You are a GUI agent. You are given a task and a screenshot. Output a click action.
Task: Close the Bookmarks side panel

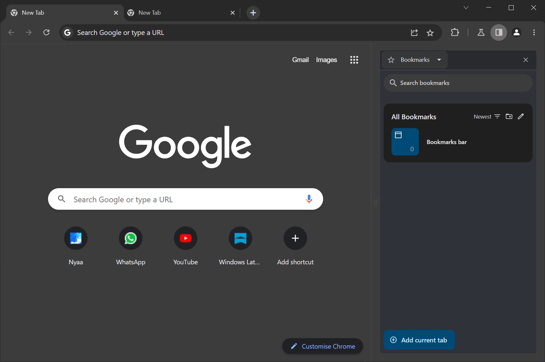[x=526, y=60]
